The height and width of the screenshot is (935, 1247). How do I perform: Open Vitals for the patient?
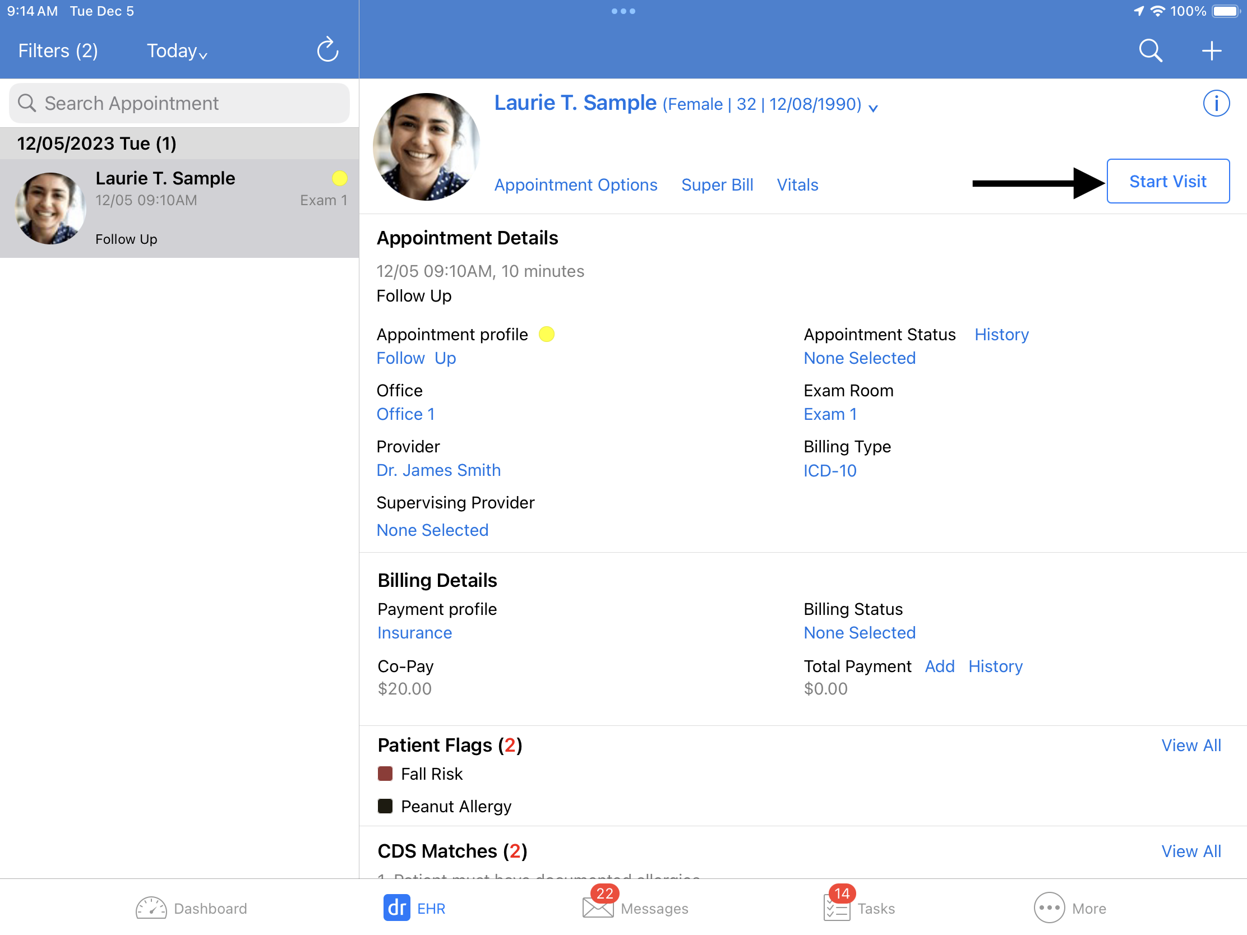[797, 185]
